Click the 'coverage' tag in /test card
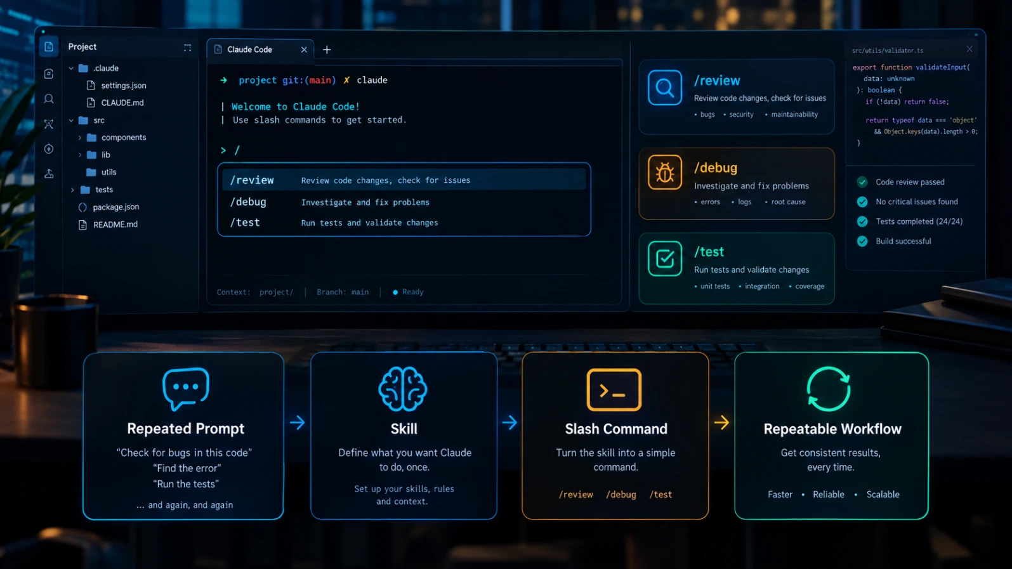 (x=810, y=287)
